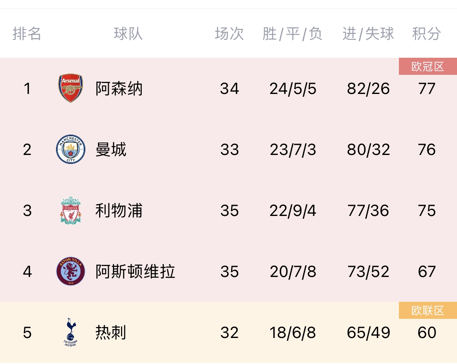
Task: Open team 阿森纳 details
Action: coord(119,88)
